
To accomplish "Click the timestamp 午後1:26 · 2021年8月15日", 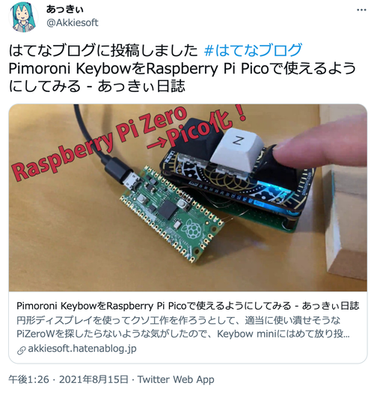I will click(x=68, y=379).
